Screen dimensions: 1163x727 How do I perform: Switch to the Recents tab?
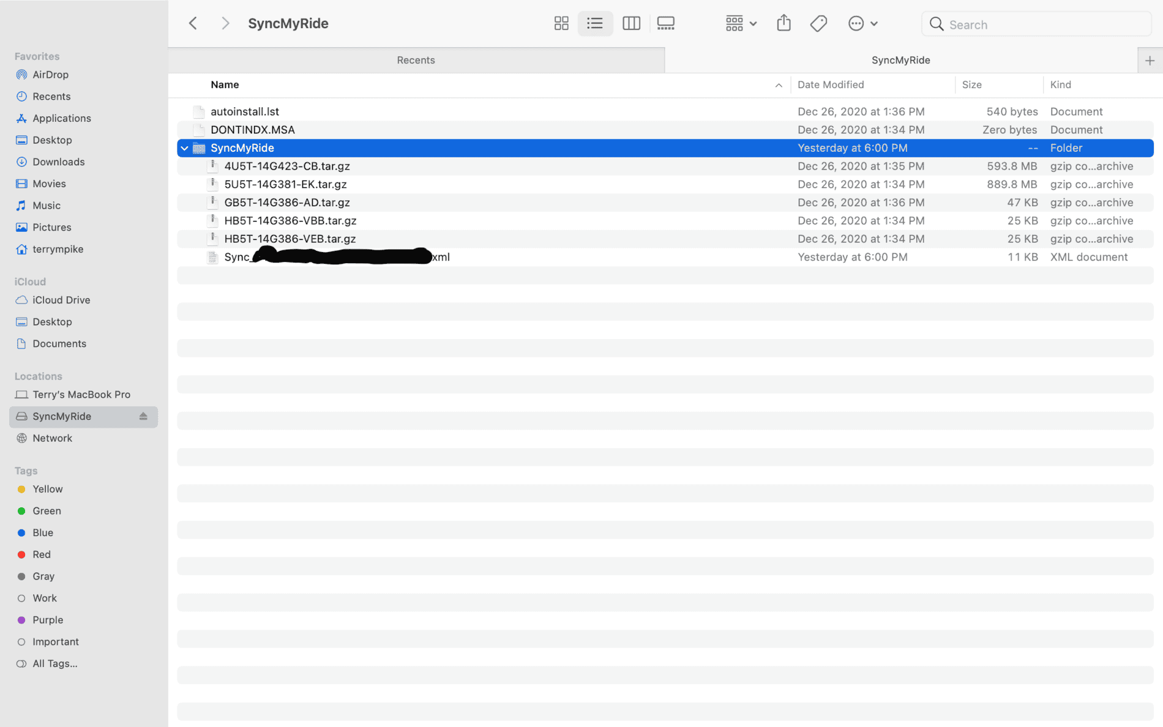(416, 60)
